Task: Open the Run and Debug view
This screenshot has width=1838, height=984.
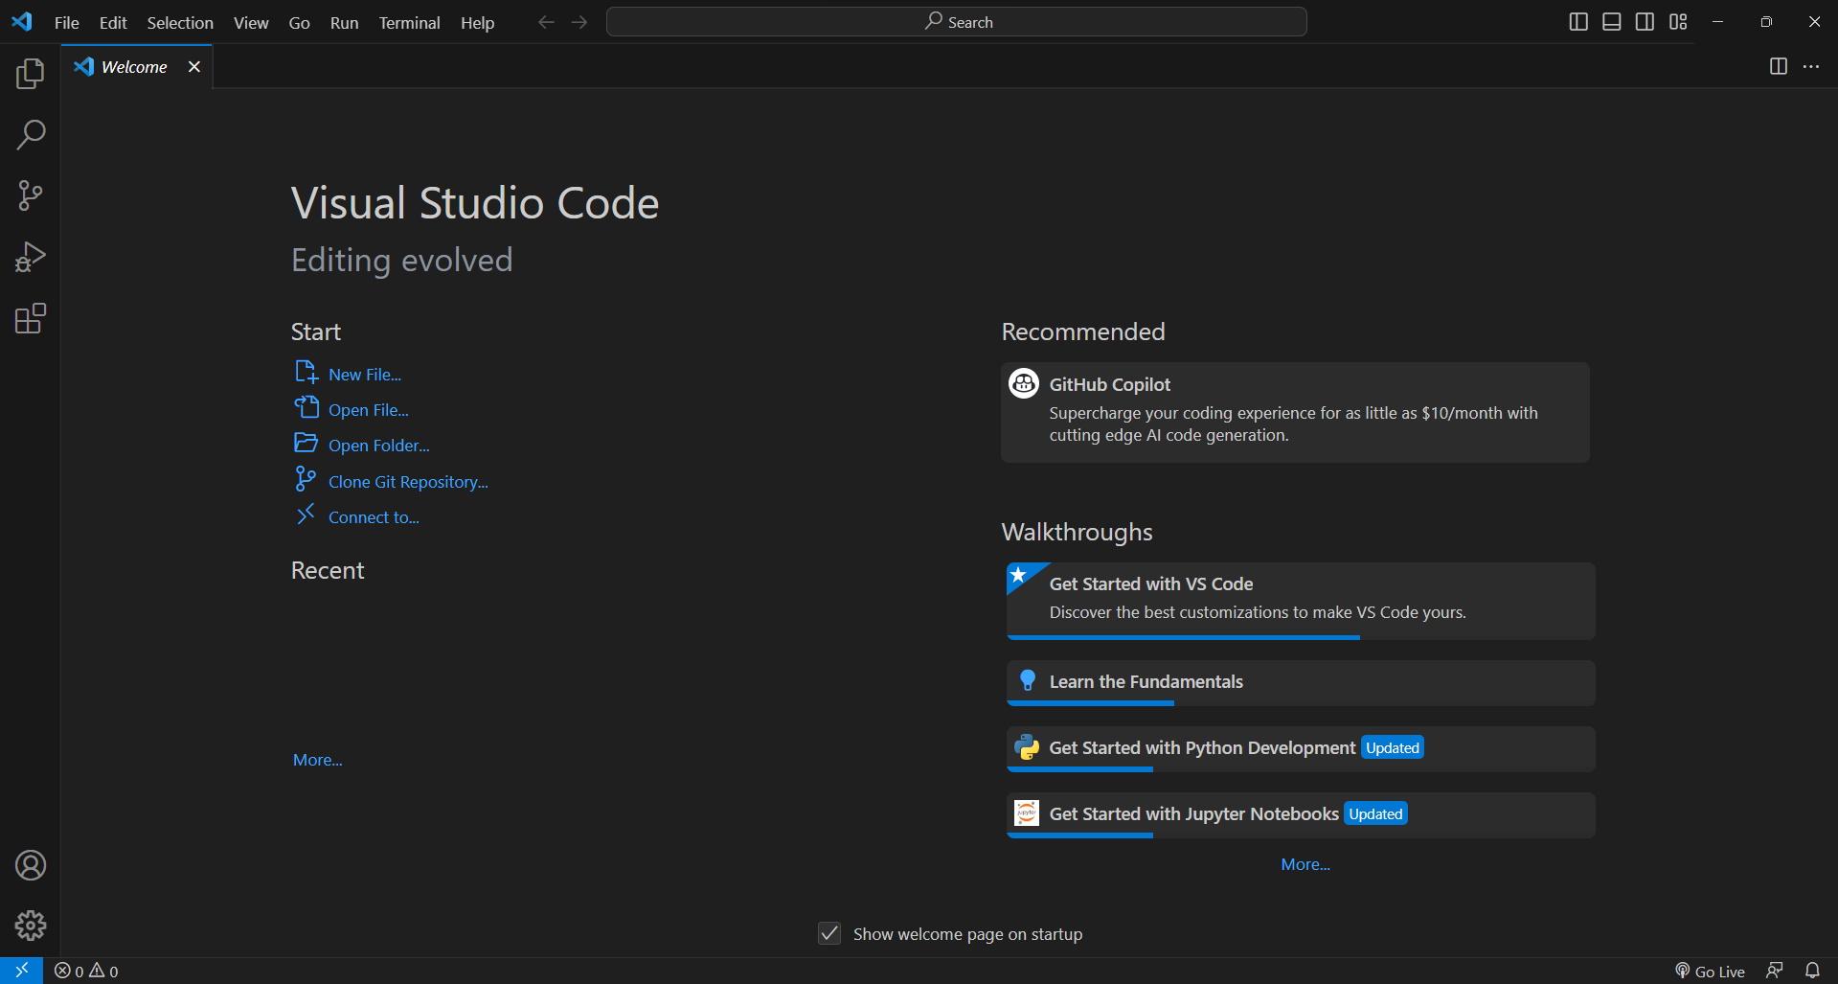Action: point(30,256)
